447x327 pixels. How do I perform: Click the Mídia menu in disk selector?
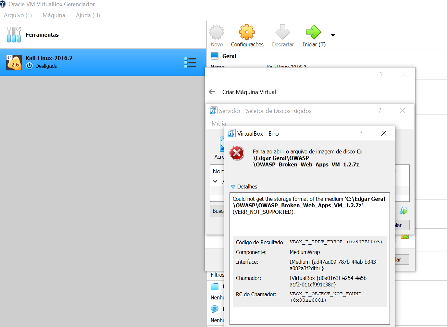point(219,124)
